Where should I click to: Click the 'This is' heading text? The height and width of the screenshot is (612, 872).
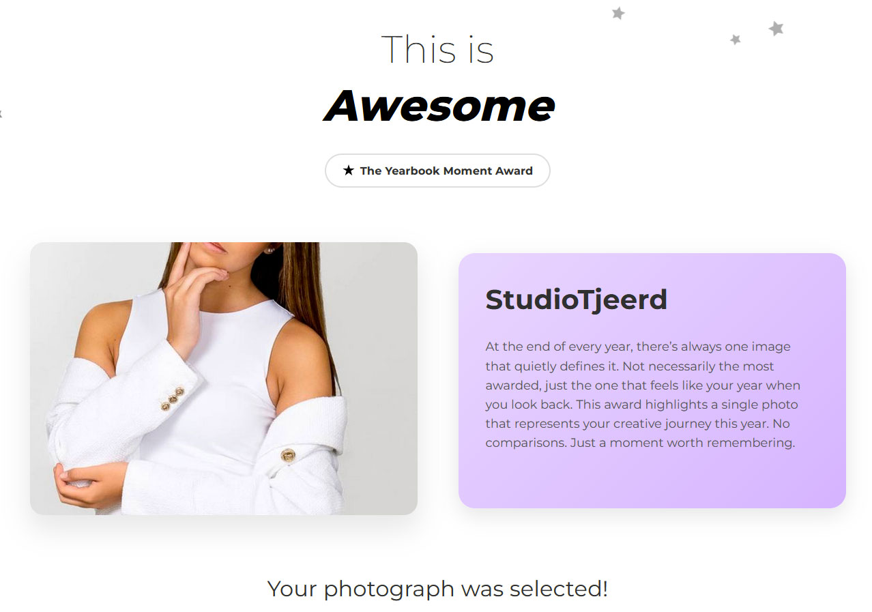437,50
